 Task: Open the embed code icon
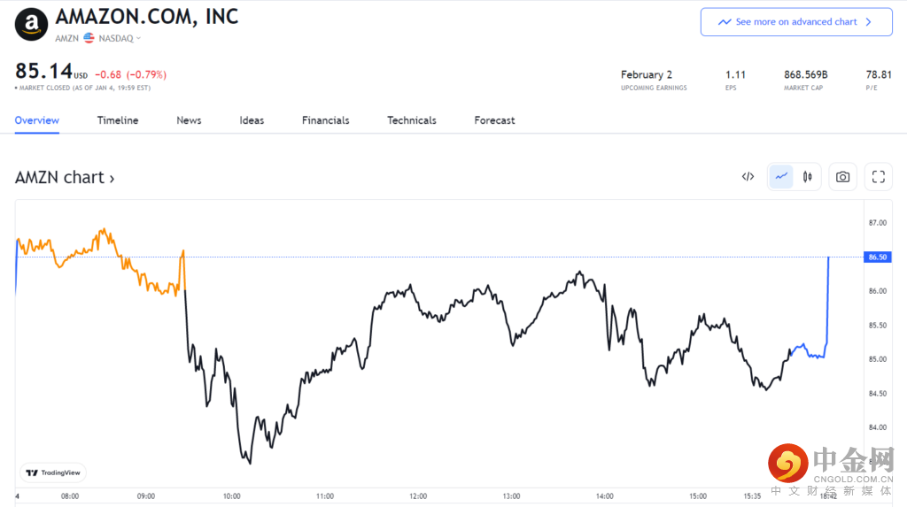tap(748, 177)
